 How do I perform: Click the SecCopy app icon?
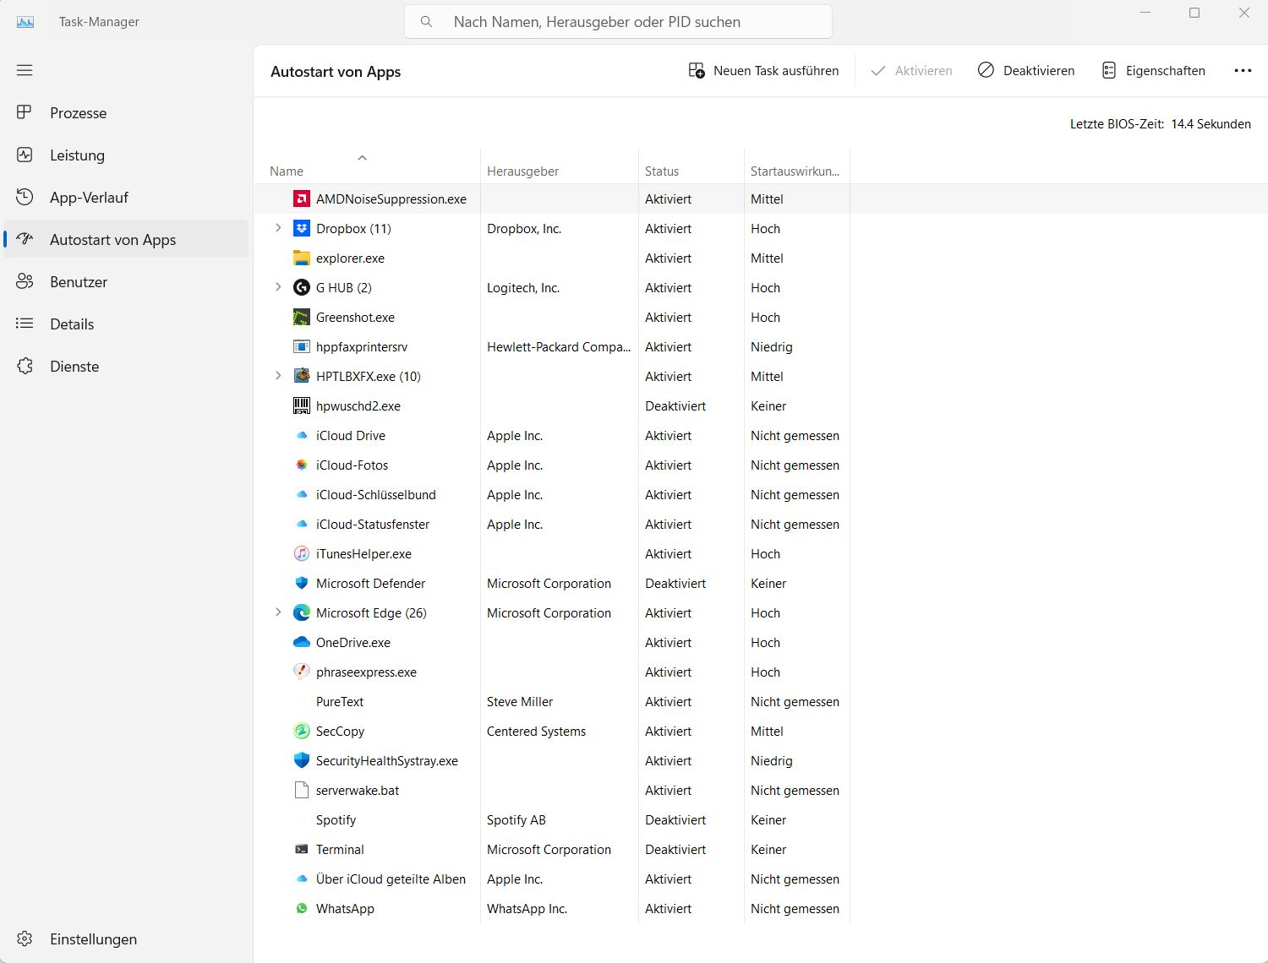pos(302,731)
